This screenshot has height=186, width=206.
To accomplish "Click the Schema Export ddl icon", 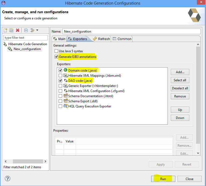I will pos(66,101).
